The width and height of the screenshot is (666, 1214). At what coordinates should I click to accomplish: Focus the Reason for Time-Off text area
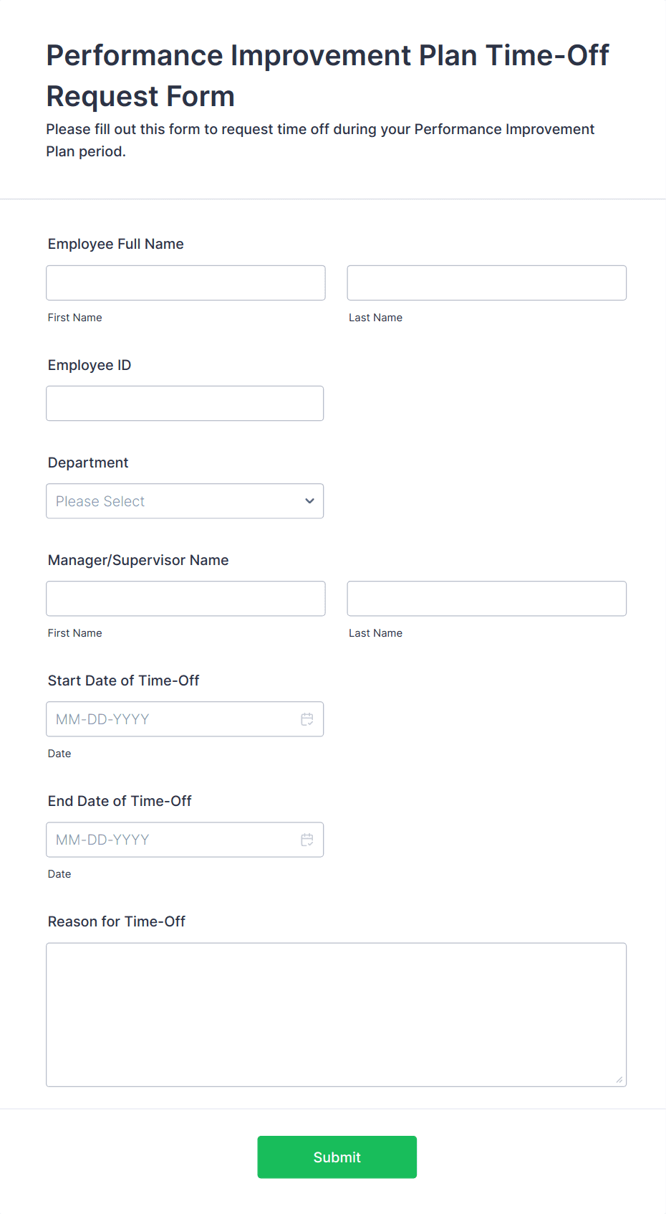pos(336,1015)
